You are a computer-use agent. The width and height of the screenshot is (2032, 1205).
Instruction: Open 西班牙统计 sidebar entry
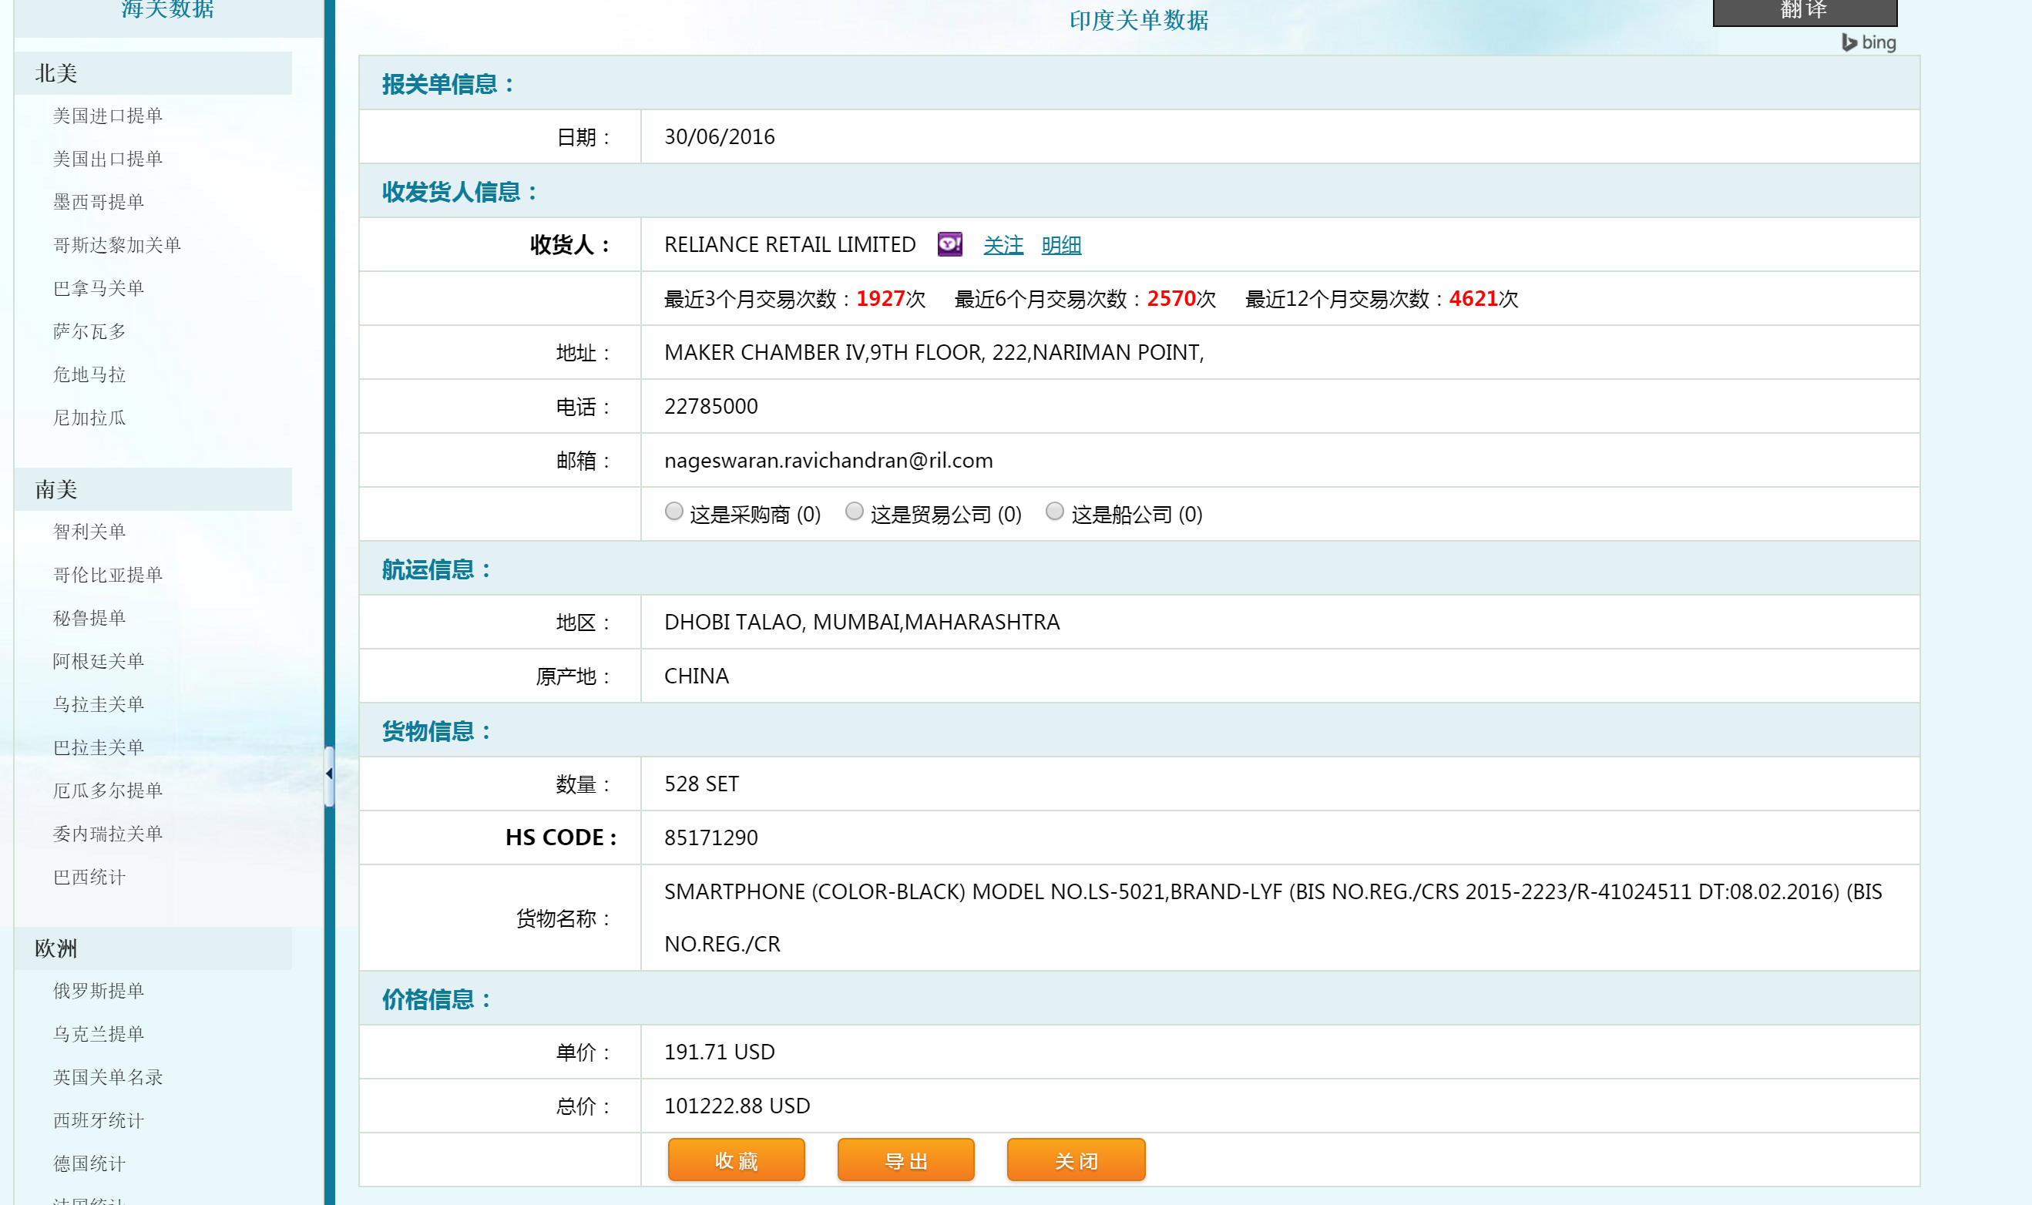pyautogui.click(x=99, y=1120)
